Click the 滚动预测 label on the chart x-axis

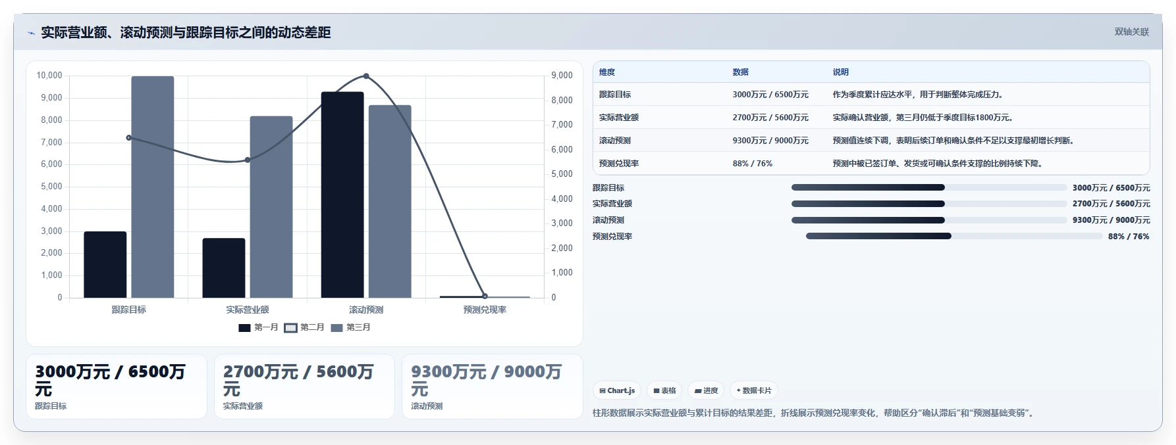click(x=366, y=310)
